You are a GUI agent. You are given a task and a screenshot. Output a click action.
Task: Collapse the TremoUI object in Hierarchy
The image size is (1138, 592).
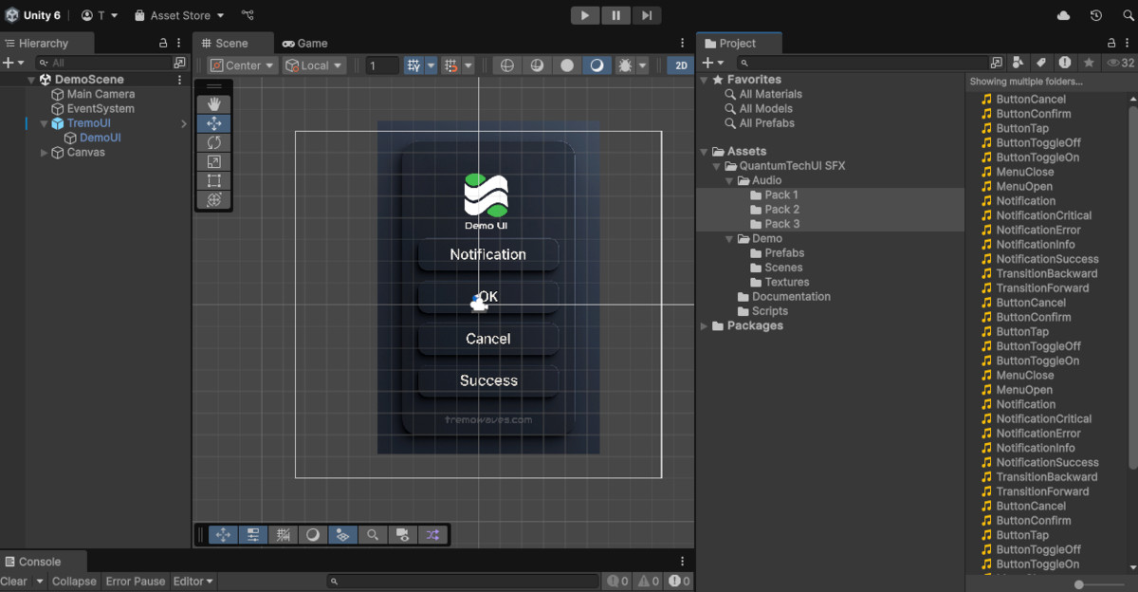click(44, 123)
